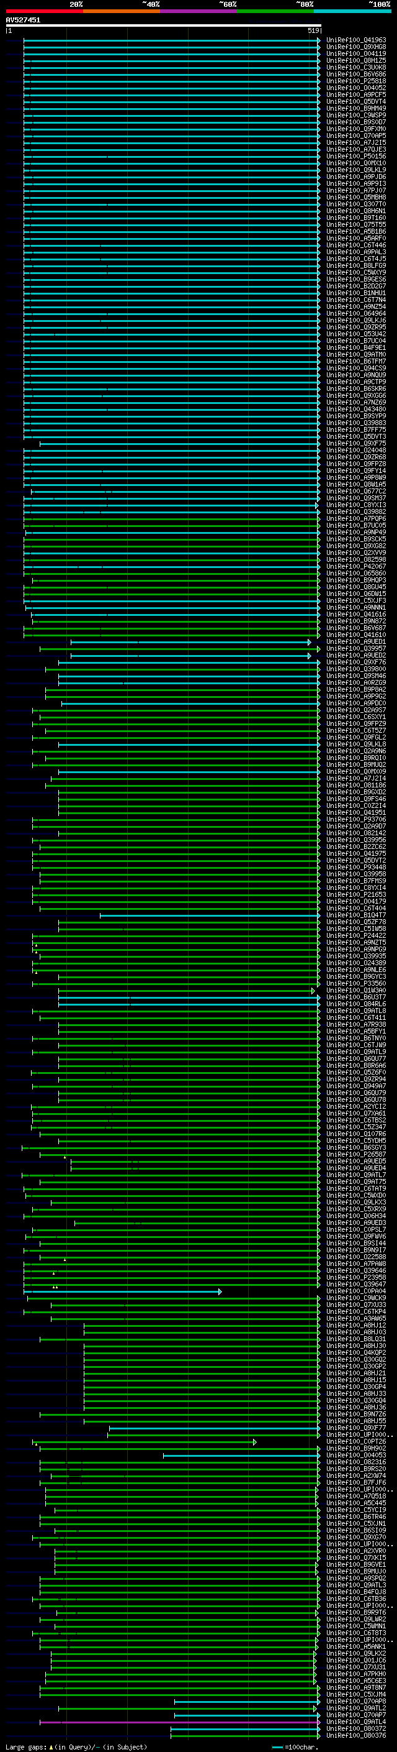Select hit label UniRef100_Q39800
The height and width of the screenshot is (1752, 397).
(355, 669)
